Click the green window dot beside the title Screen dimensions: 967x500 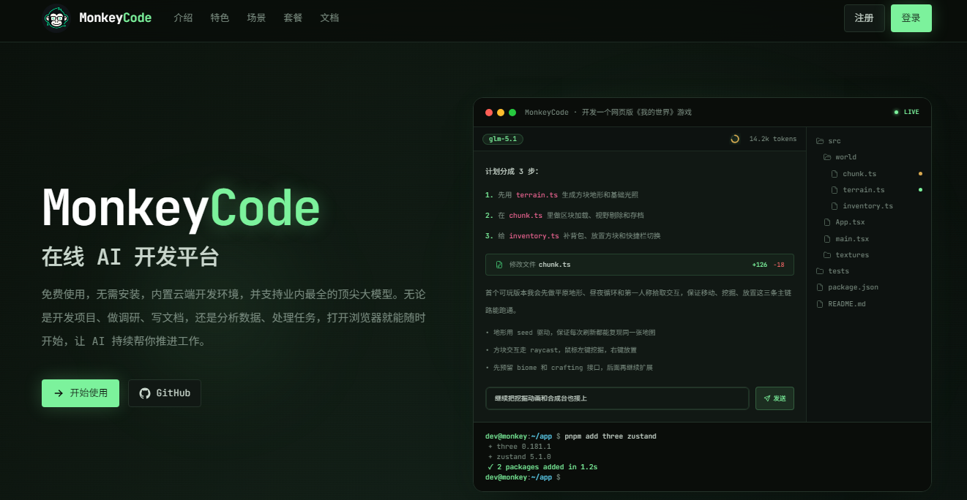coord(512,113)
